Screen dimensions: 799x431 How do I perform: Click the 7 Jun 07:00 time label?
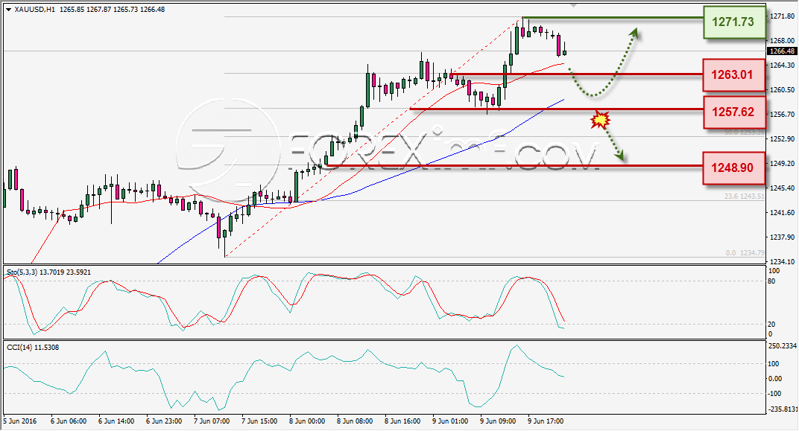[x=212, y=421]
